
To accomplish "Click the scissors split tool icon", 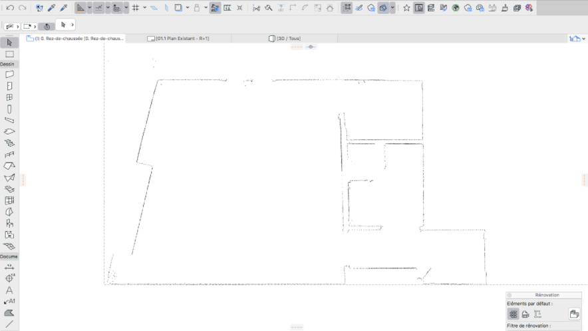I will (257, 8).
